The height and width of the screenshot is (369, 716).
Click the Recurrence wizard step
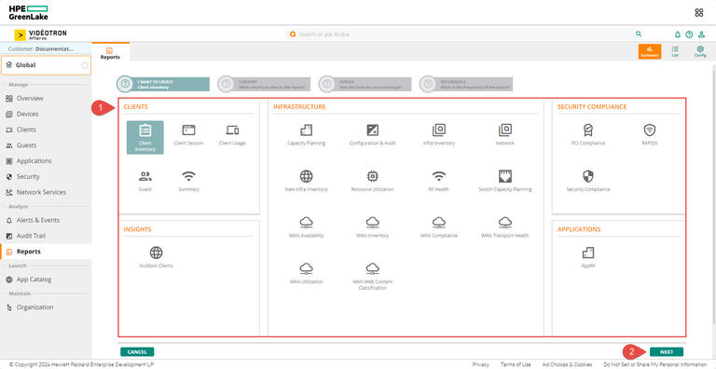tap(466, 84)
